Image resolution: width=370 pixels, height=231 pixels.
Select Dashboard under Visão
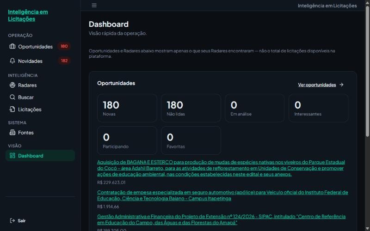click(x=40, y=156)
